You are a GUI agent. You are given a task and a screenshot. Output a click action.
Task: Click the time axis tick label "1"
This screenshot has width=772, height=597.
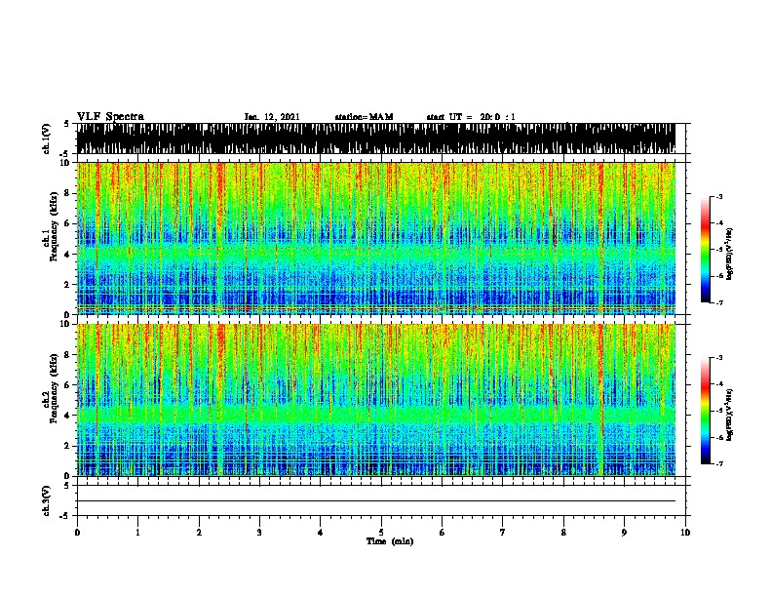[137, 533]
